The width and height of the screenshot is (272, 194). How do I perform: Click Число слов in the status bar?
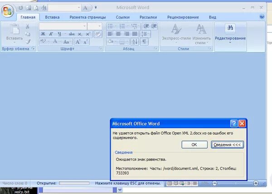[x=15, y=183]
